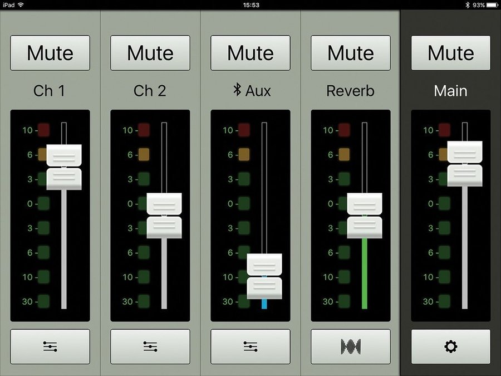Screen dimensions: 501x376
Task: Click the Ch 2 fader handle
Action: pyautogui.click(x=164, y=216)
